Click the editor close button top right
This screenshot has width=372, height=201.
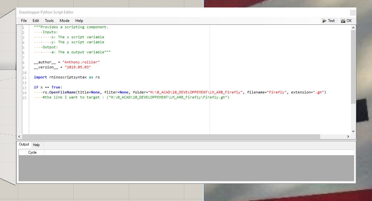(353, 12)
